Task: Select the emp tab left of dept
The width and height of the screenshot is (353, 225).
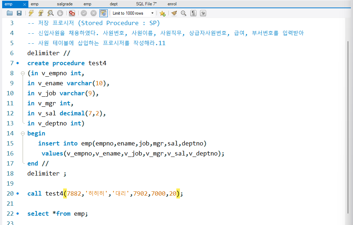Action: tap(87, 4)
